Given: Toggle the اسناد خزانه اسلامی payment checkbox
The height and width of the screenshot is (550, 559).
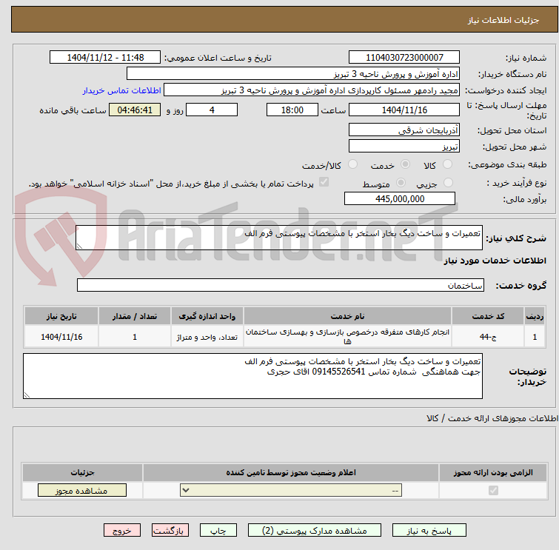Looking at the screenshot, I should [x=324, y=182].
